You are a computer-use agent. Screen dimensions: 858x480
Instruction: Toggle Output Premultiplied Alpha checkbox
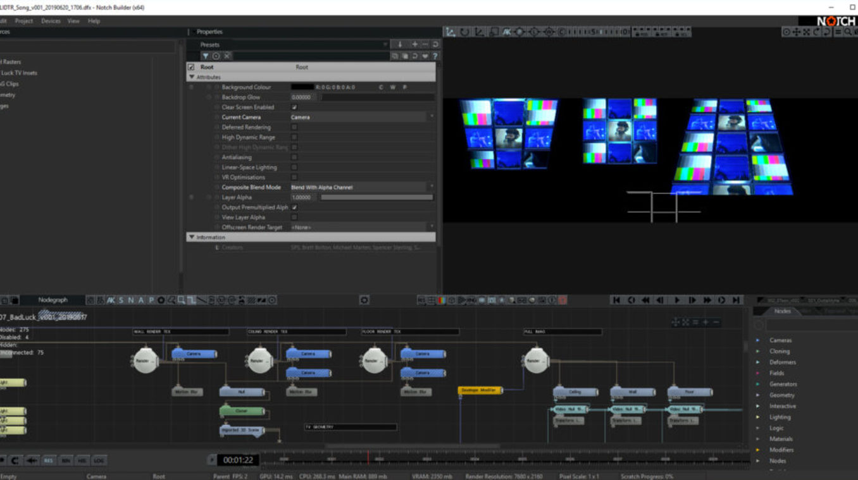pyautogui.click(x=294, y=207)
